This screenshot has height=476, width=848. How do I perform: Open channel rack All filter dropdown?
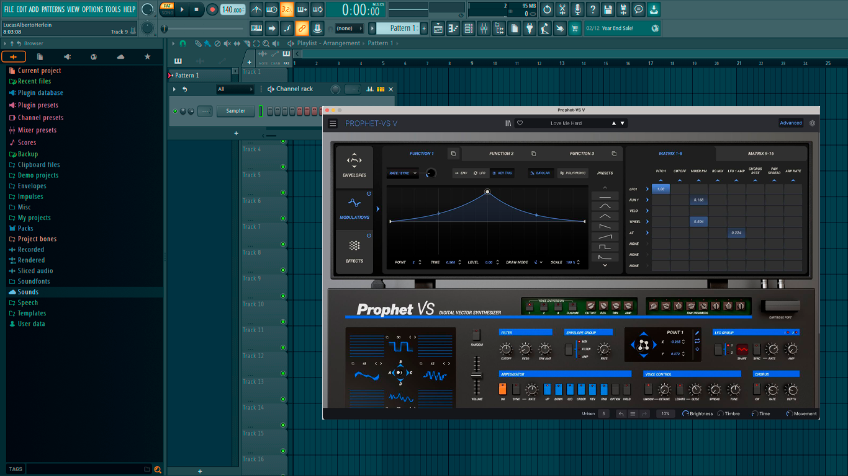pos(235,89)
